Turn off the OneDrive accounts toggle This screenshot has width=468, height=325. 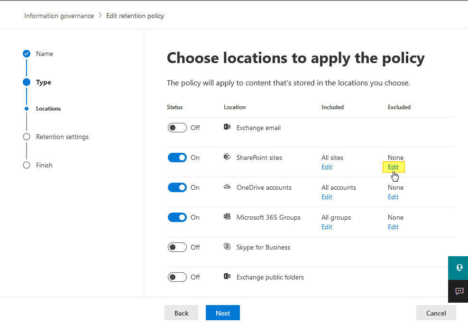coord(177,187)
